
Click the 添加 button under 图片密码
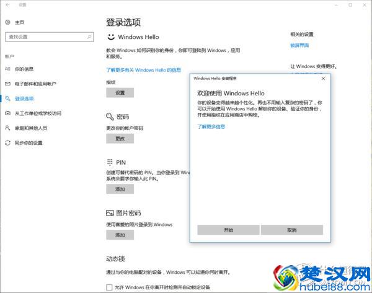(120, 235)
